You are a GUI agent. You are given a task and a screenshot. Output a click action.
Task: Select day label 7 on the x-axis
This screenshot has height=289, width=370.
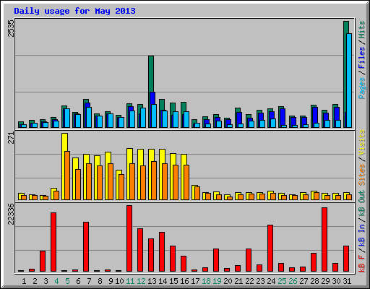coord(89,281)
